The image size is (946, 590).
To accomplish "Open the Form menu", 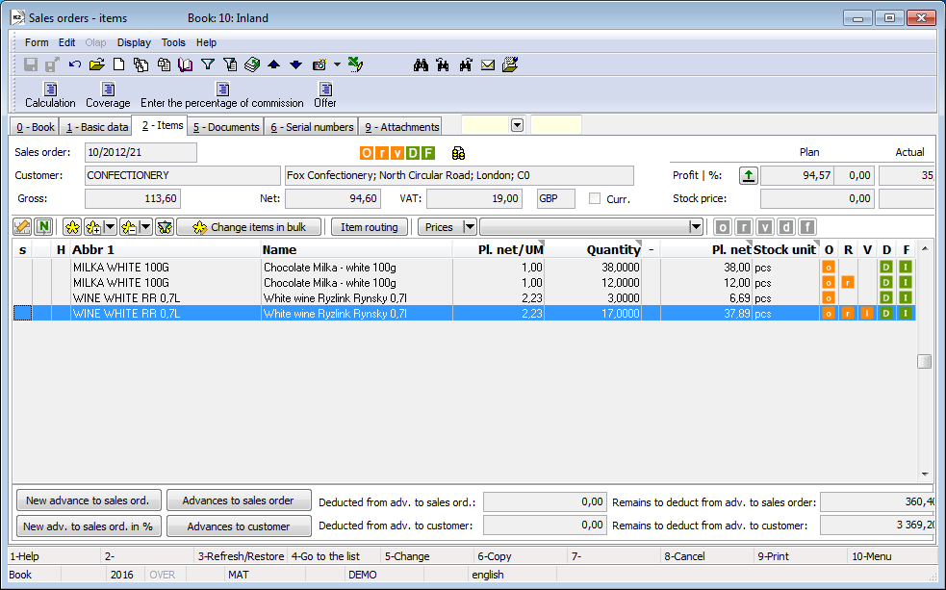I will pos(37,43).
